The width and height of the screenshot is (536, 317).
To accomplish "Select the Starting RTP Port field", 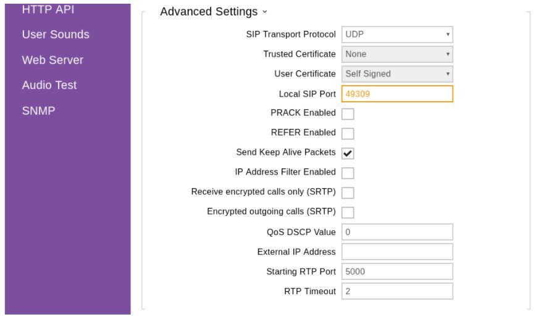I will click(x=396, y=271).
